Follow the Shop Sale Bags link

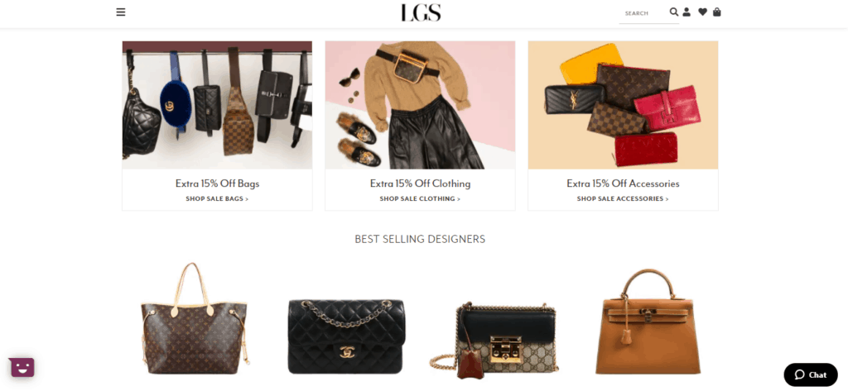pyautogui.click(x=217, y=198)
